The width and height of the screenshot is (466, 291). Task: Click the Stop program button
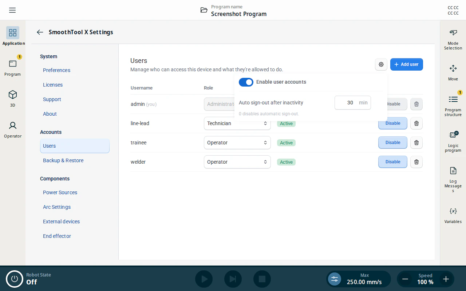[x=262, y=279]
